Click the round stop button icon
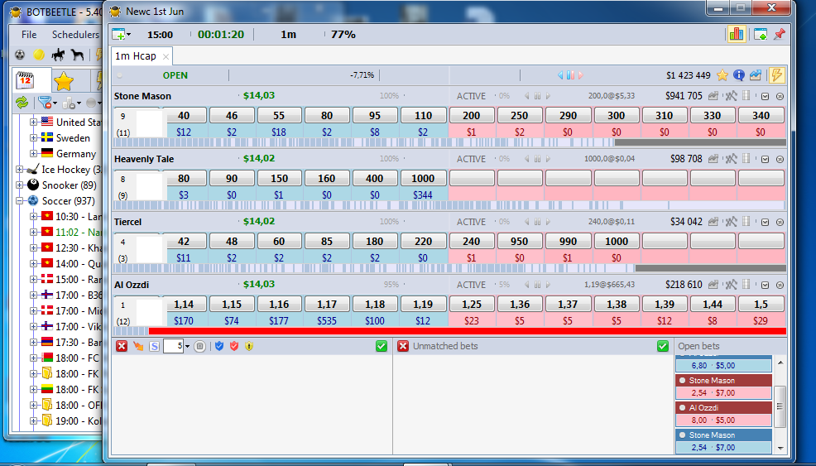Image resolution: width=816 pixels, height=466 pixels. tap(199, 346)
